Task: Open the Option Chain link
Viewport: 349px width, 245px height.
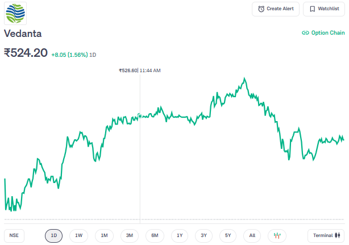Action: click(x=323, y=33)
